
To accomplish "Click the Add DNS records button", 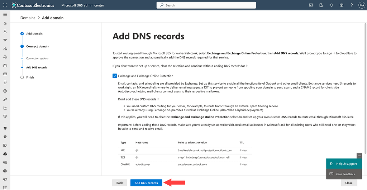I will (x=146, y=183).
